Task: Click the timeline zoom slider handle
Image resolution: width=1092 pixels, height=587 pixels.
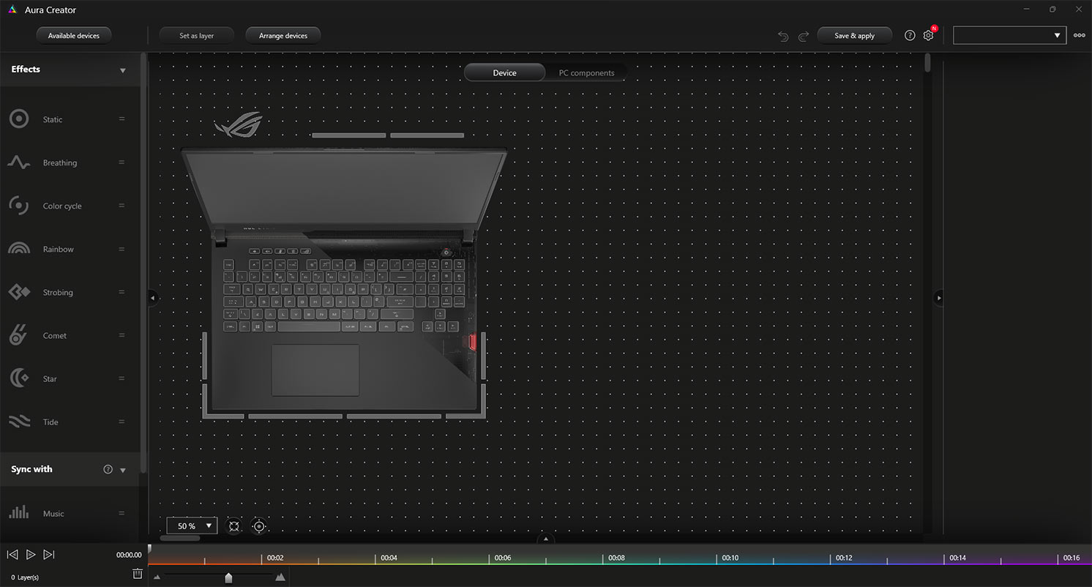Action: [228, 578]
